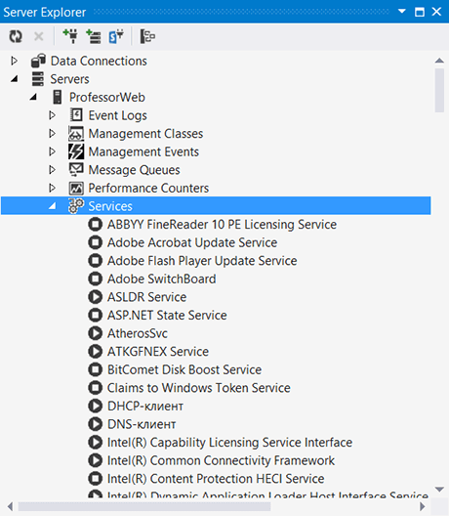
Task: Select the Management Classes label
Action: 145,134
